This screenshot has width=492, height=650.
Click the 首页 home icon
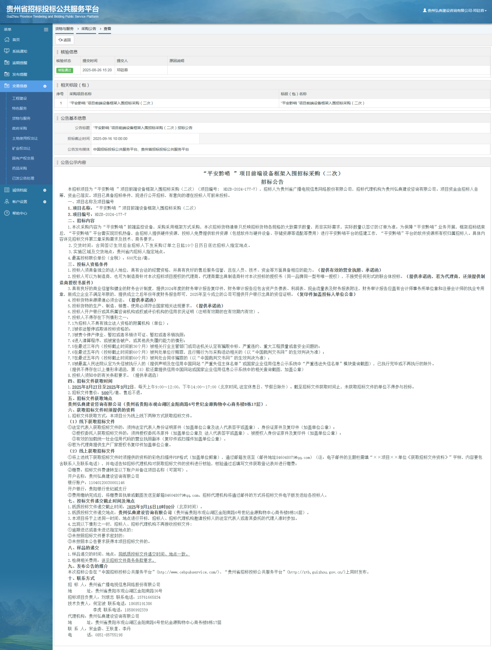7,40
